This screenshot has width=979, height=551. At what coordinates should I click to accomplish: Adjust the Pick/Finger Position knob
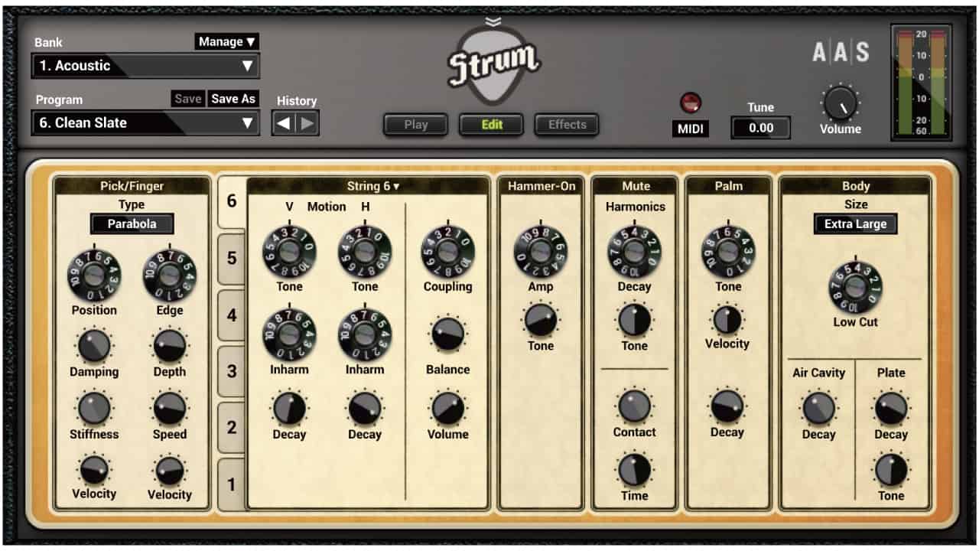pyautogui.click(x=94, y=274)
